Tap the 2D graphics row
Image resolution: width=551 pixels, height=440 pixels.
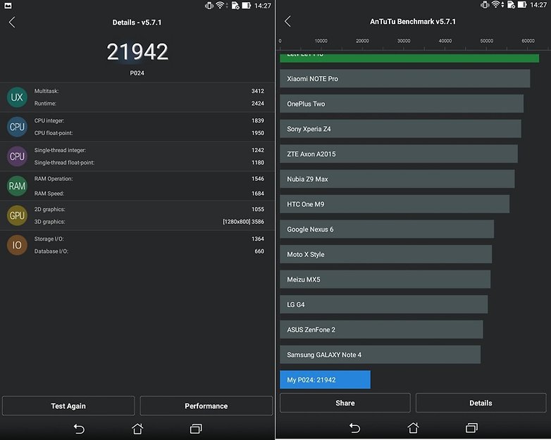pos(137,209)
